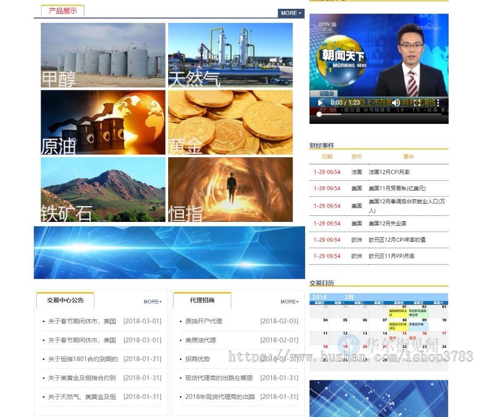Image resolution: width=493 pixels, height=417 pixels.
Task: Open the 天然气 product image
Action: (x=230, y=55)
